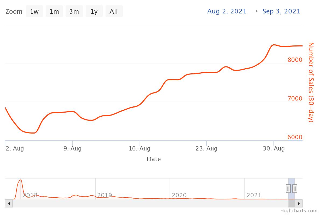Select the 1m zoom range
Viewport: 323px width, 215px height.
click(54, 12)
